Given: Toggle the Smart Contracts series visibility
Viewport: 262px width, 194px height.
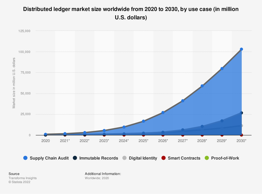Looking at the screenshot, I should [181, 158].
